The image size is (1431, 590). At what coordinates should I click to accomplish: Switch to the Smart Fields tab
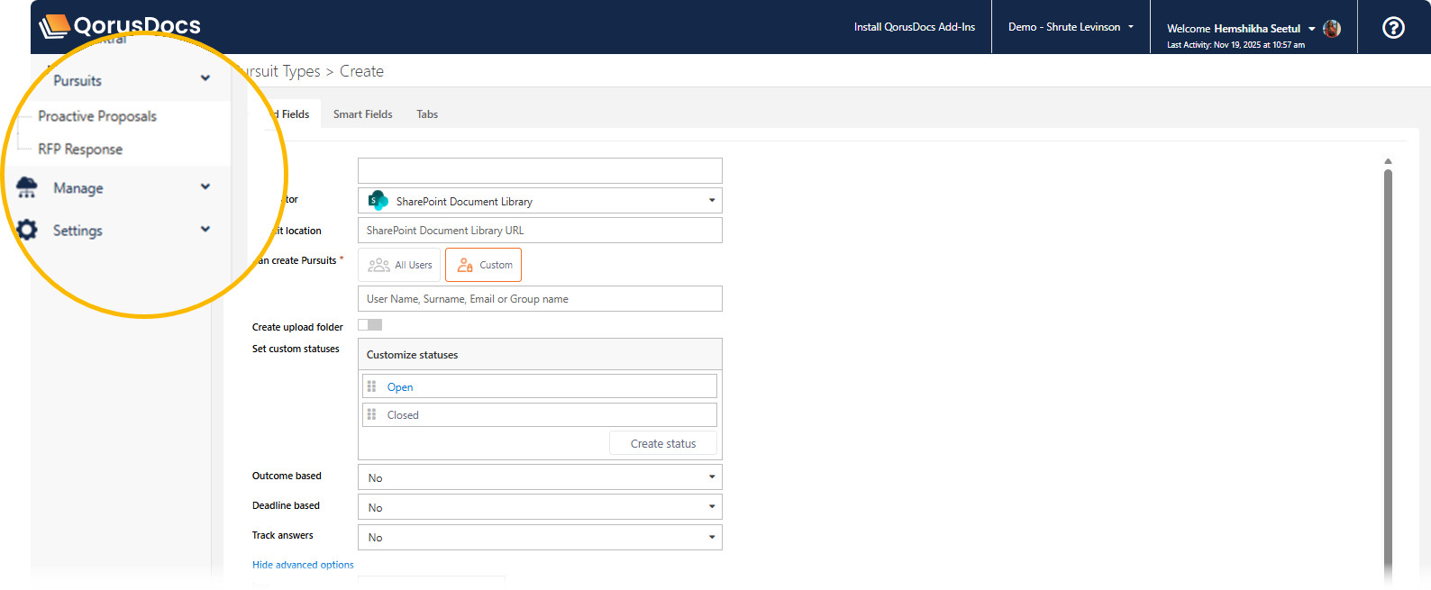(362, 114)
